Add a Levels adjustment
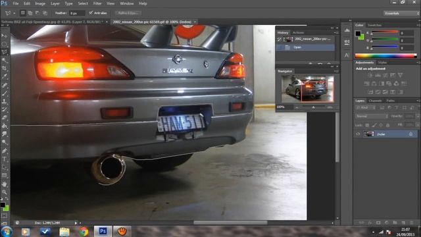The height and width of the screenshot is (237, 421). pyautogui.click(x=378, y=75)
